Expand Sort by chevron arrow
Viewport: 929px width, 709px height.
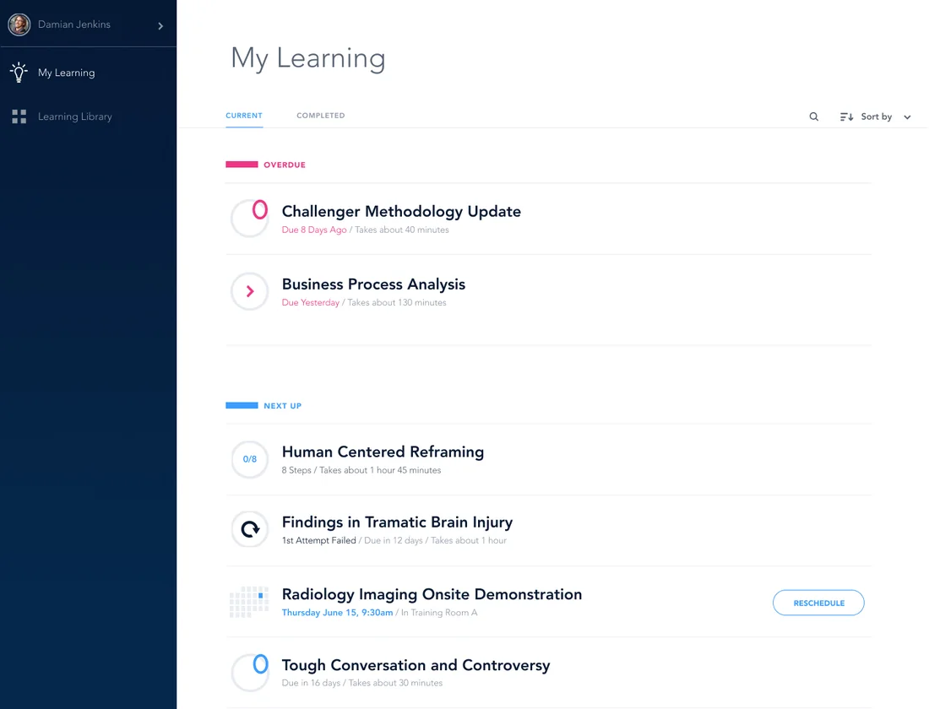click(907, 117)
